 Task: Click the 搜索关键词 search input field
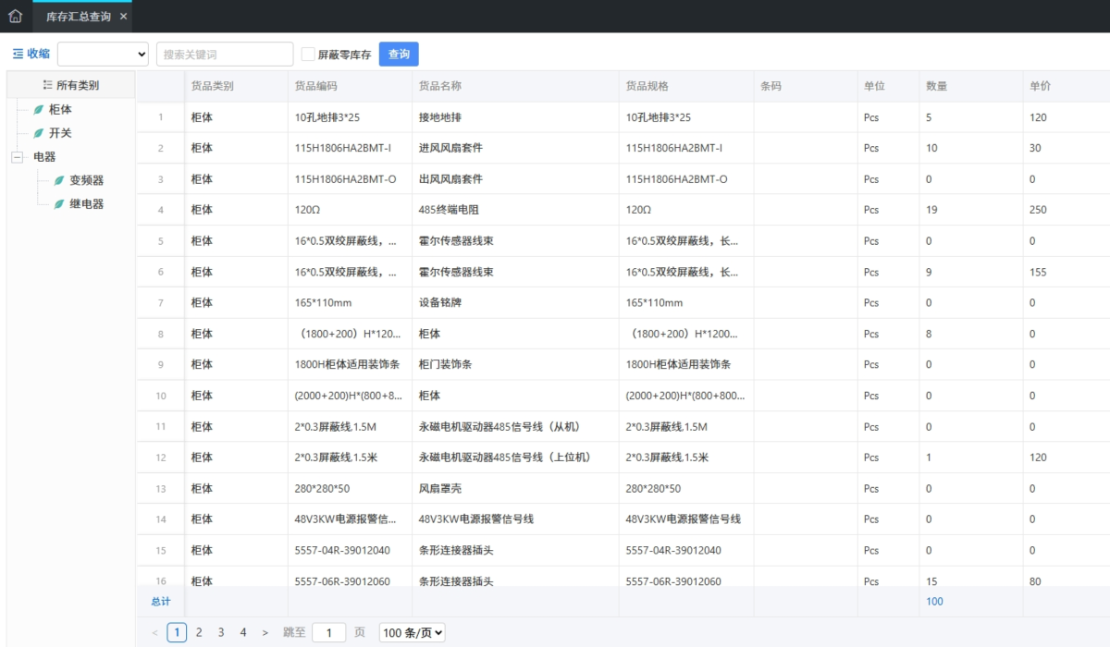pyautogui.click(x=225, y=55)
